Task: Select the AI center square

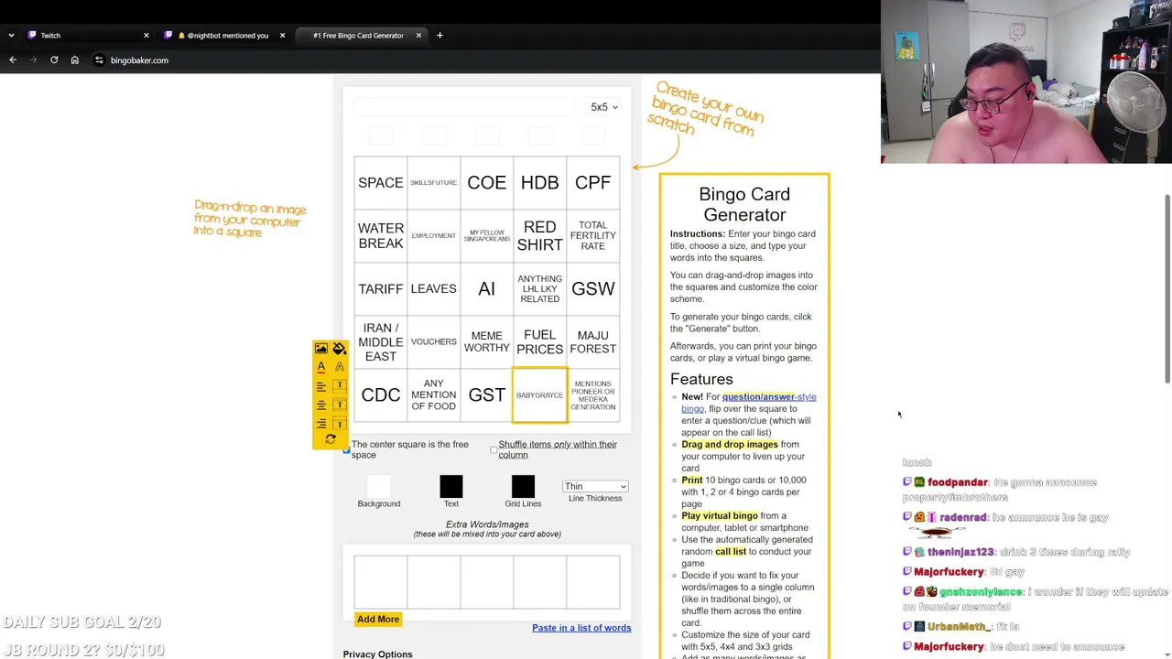Action: [487, 289]
